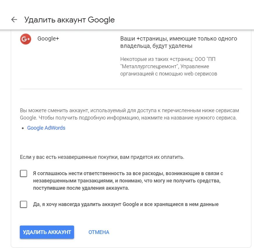The image size is (254, 248).
Task: Open the Google AdWords link
Action: (46, 128)
